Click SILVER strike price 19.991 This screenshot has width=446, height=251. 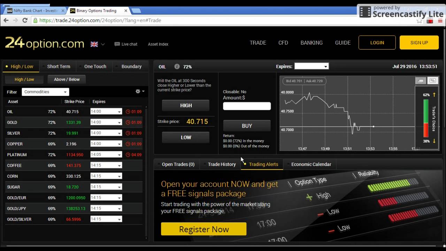(x=72, y=133)
